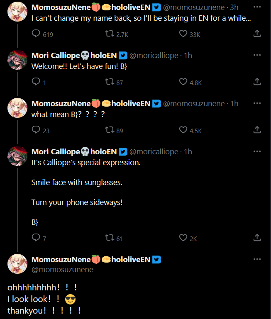Reply to Nene's first tweet with 619 replies
This screenshot has height=319, width=271.
click(36, 34)
